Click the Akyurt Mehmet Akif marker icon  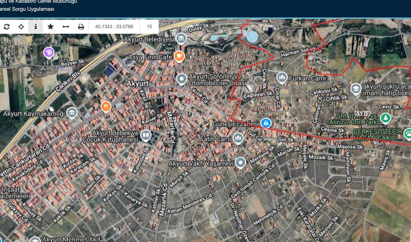tap(35, 240)
